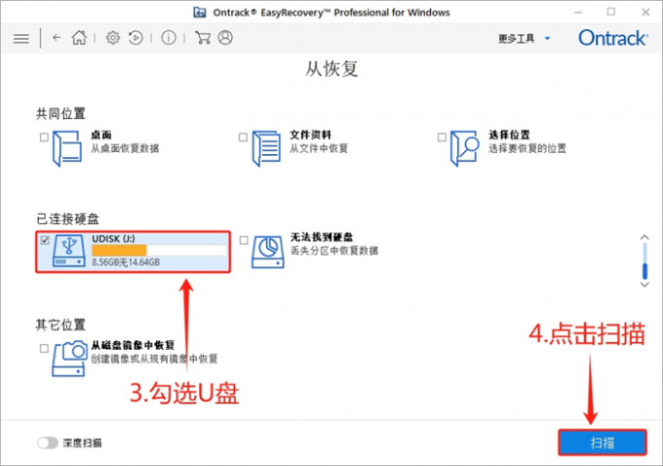Uncheck the UDISK (J:) checkbox
The width and height of the screenshot is (663, 466).
45,240
